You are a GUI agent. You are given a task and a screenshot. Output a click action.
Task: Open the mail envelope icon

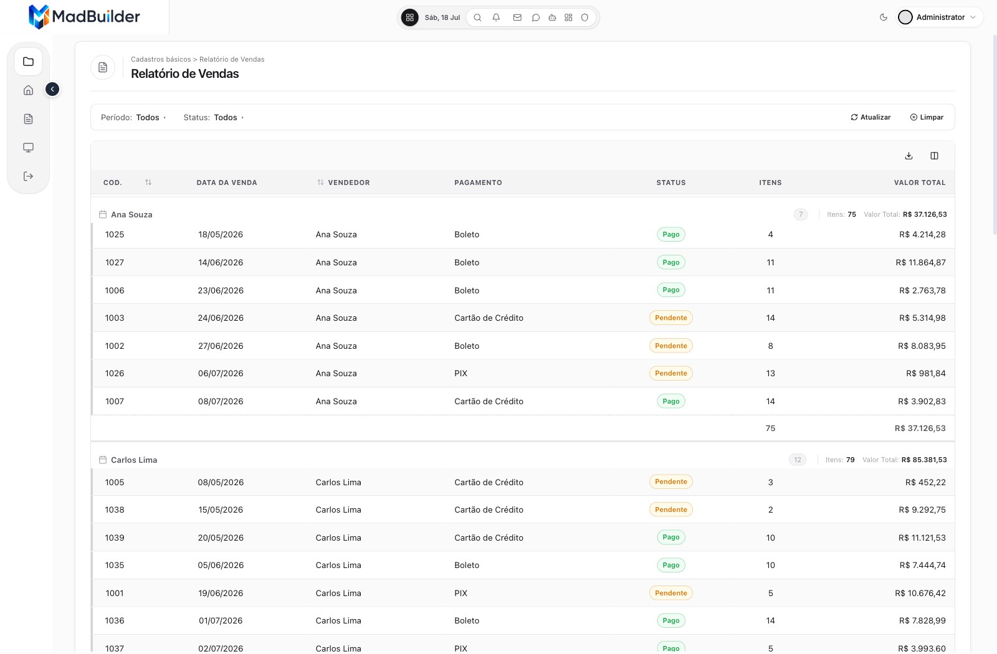(x=517, y=17)
